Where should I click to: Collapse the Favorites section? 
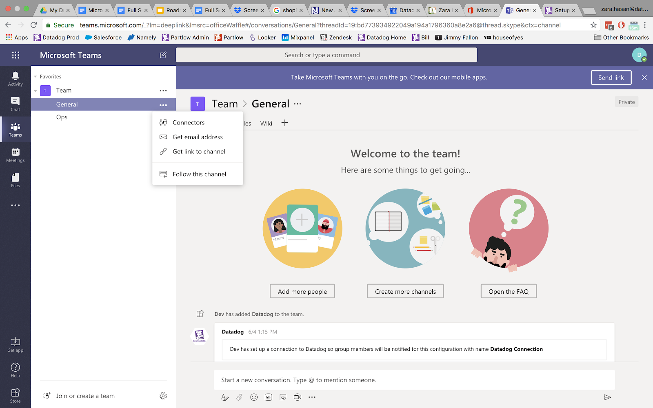36,77
